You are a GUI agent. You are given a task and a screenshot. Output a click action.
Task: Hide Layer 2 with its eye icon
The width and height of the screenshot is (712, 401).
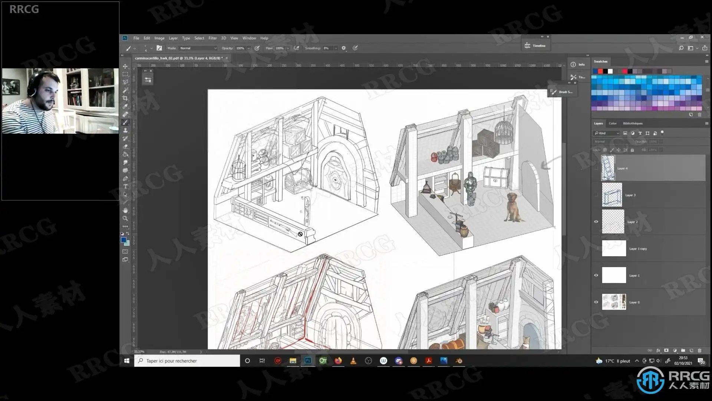pyautogui.click(x=596, y=222)
